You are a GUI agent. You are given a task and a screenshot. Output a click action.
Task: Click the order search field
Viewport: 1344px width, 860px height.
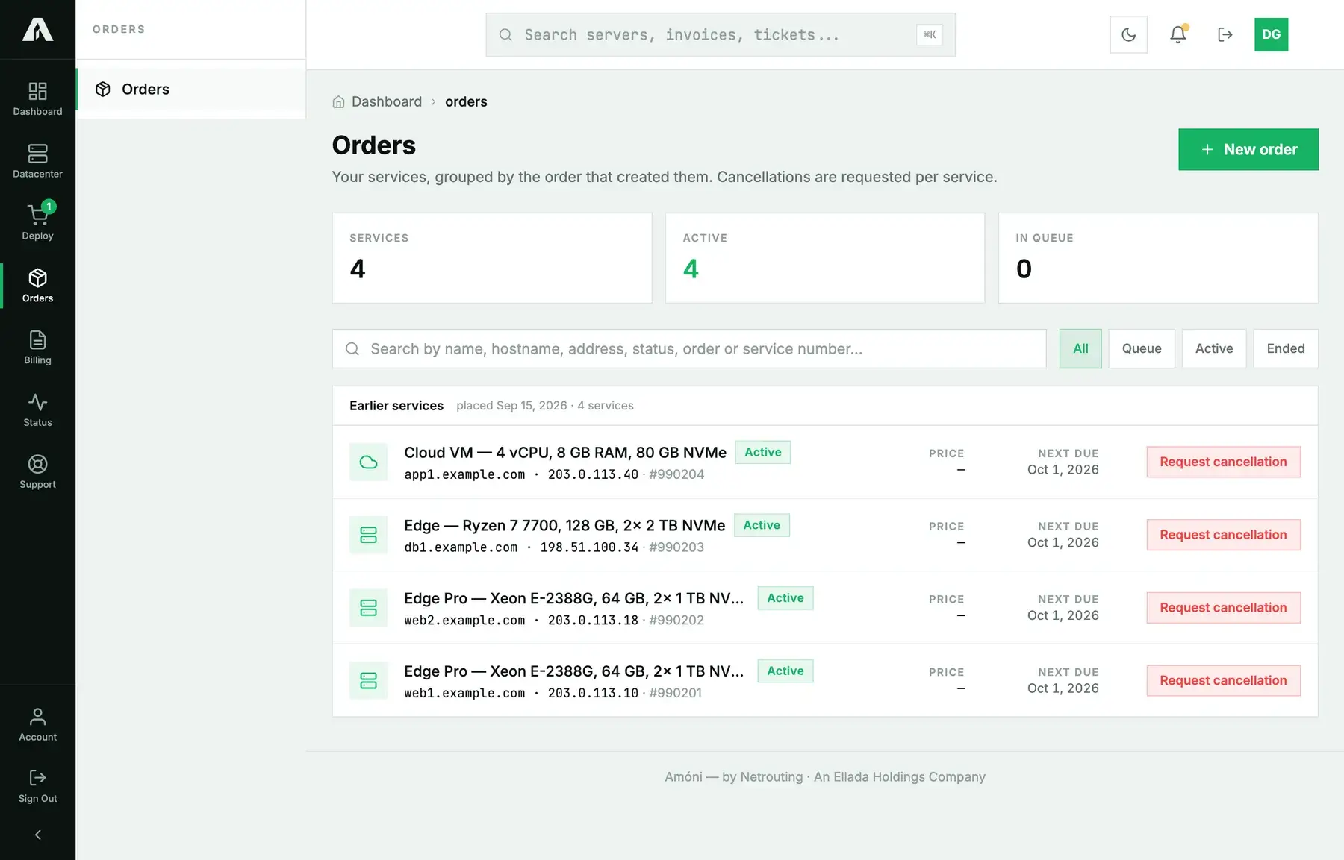point(688,349)
